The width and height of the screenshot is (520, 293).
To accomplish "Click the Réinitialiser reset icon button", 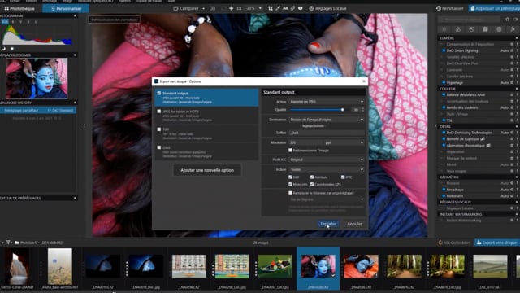I will point(449,8).
